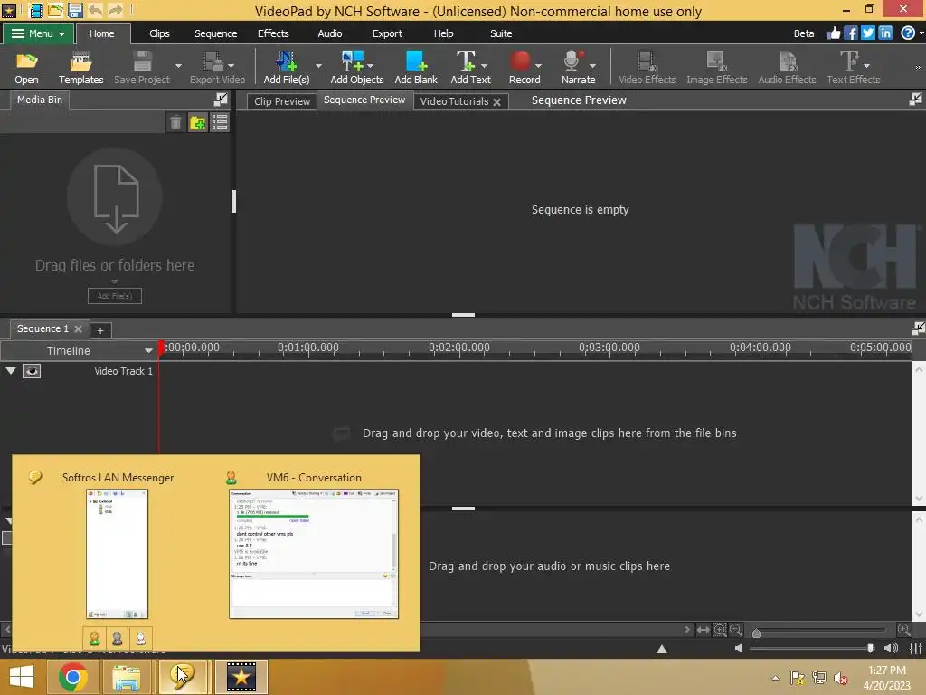926x695 pixels.
Task: Click the new project icon in title bar
Action: point(36,10)
